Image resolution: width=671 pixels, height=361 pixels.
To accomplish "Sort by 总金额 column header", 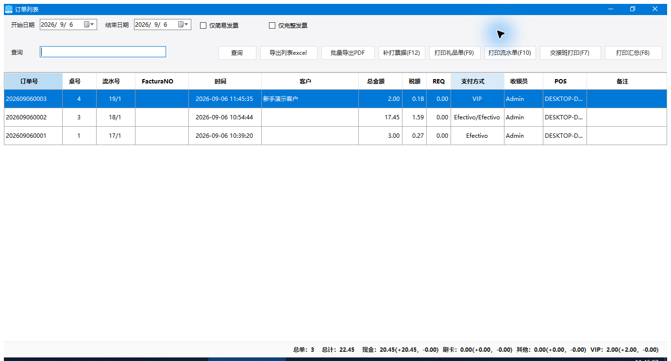I will click(x=381, y=82).
